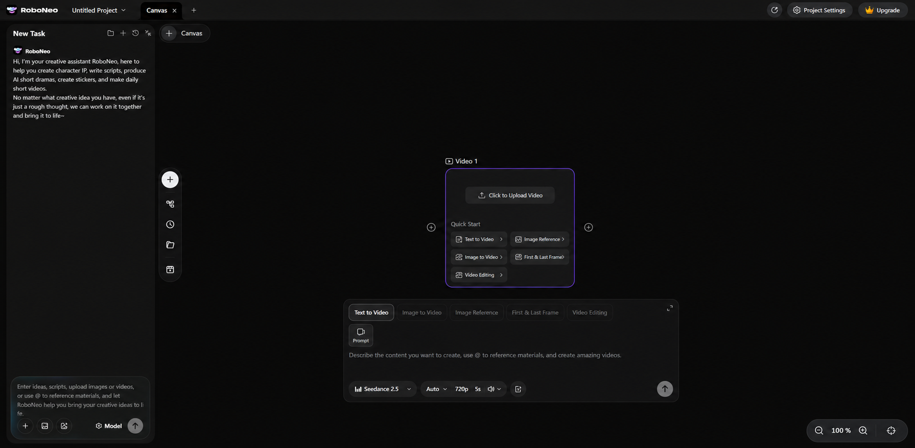This screenshot has width=915, height=448.
Task: Switch to Image to Video tab
Action: click(421, 313)
